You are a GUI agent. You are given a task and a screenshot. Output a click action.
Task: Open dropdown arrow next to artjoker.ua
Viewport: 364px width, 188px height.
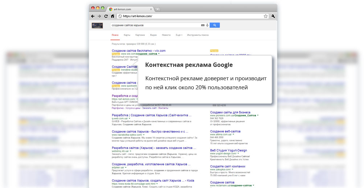126,167
